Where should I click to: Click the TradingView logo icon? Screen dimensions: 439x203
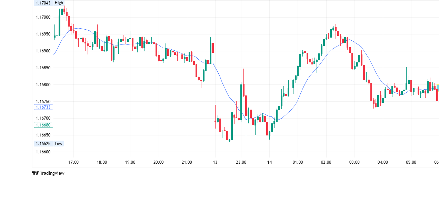35,173
